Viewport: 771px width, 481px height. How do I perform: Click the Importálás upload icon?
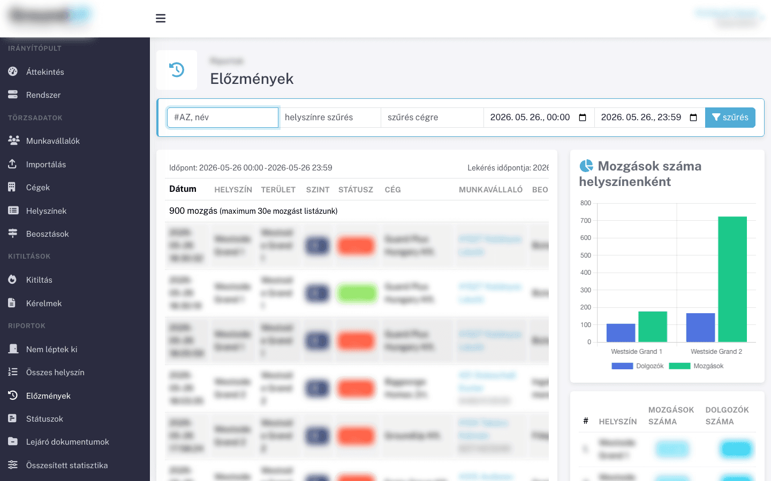pos(12,164)
